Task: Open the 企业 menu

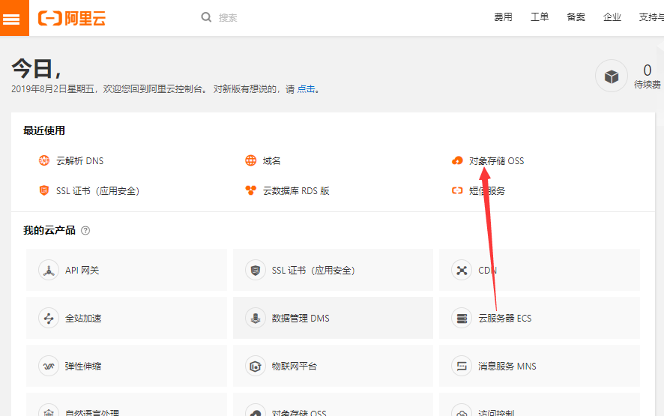Action: coord(612,17)
